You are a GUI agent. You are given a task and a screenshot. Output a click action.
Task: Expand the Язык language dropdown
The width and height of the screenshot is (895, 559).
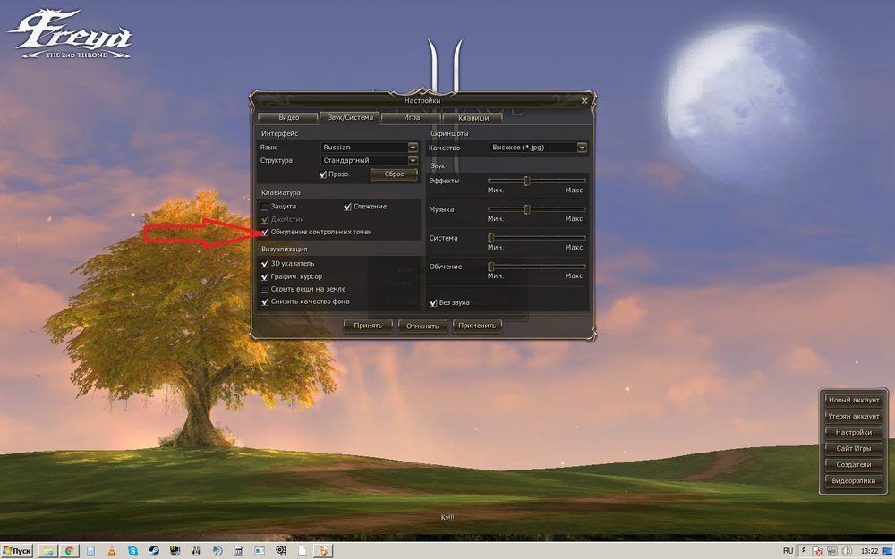pyautogui.click(x=413, y=148)
